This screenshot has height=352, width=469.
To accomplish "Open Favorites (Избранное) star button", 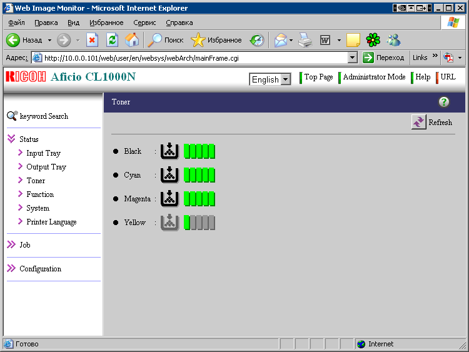I will coord(216,40).
